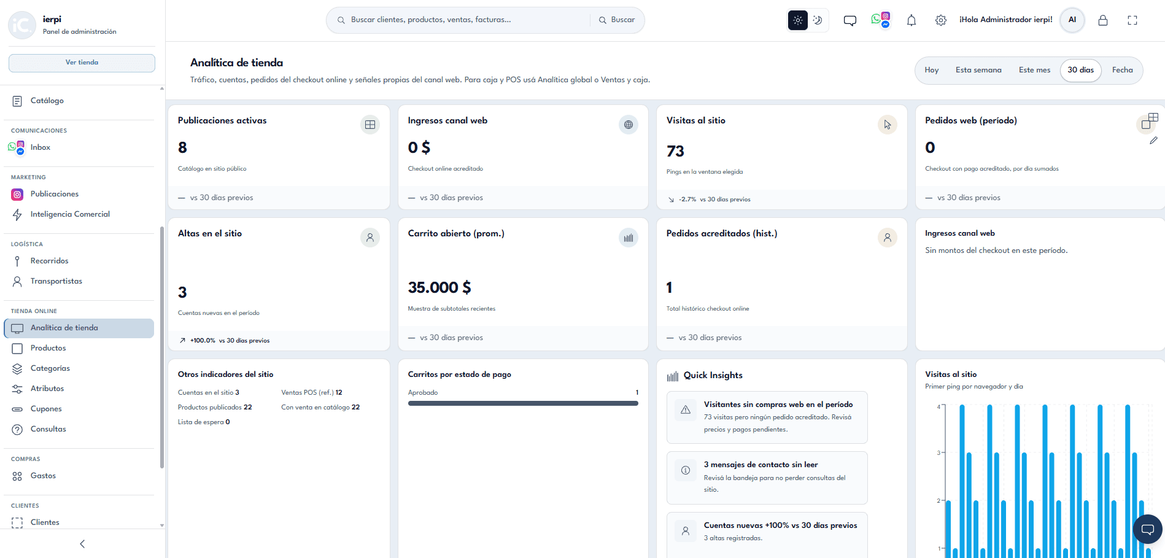This screenshot has height=558, width=1165.
Task: Go to Inteligencia Comercial
Action: 79,214
